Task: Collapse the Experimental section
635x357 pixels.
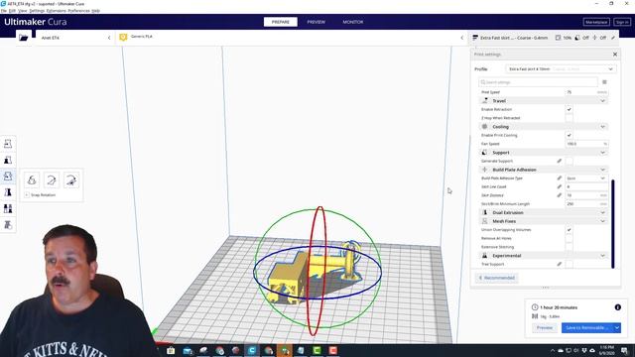Action: tap(544, 256)
